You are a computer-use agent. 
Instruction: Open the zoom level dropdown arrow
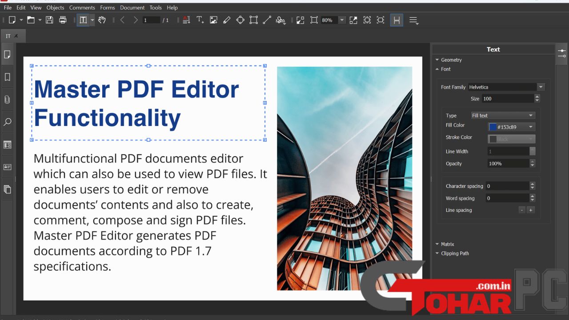coord(342,20)
